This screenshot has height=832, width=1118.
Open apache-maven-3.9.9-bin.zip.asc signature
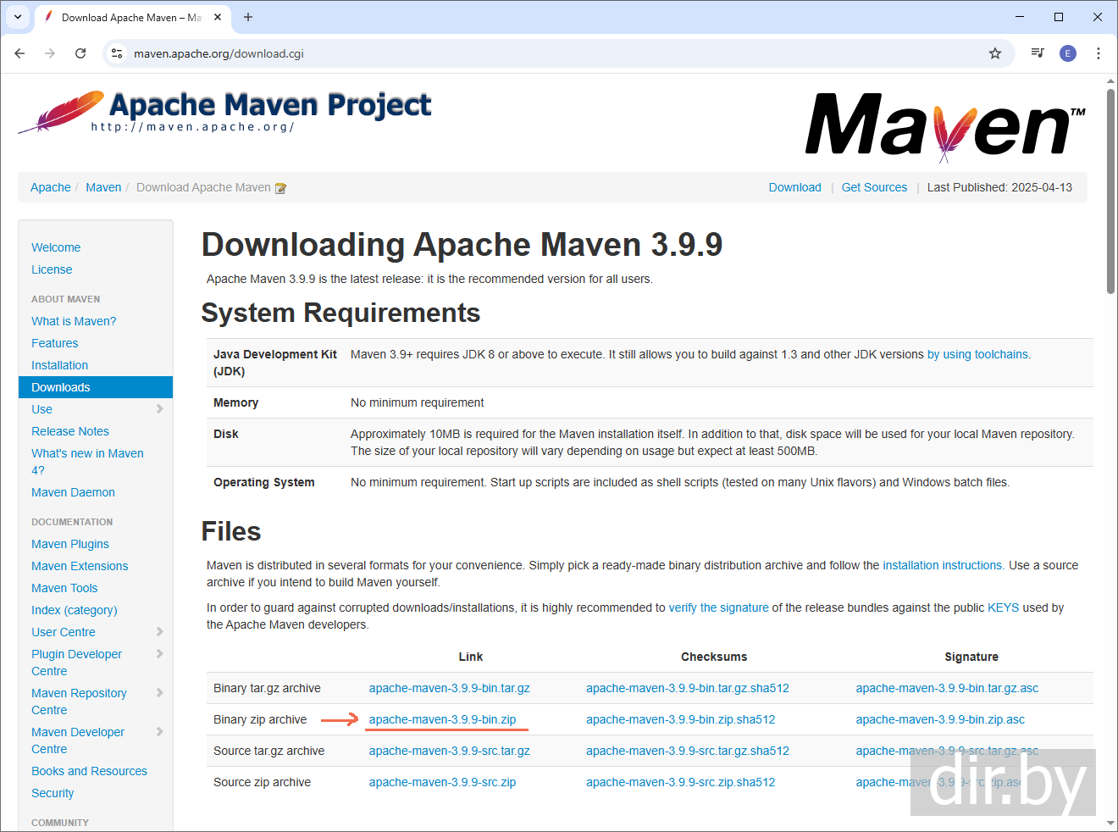(940, 719)
